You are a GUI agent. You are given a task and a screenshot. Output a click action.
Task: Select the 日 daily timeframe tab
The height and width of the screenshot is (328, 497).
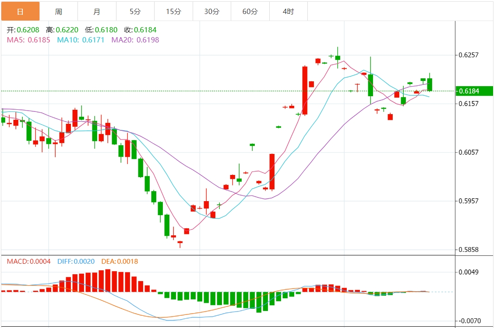click(20, 11)
